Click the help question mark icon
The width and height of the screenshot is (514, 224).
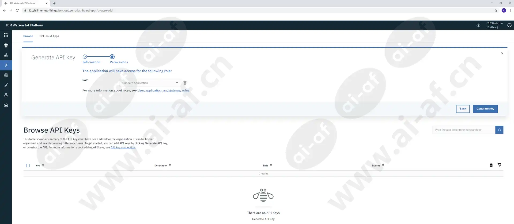pos(478,26)
